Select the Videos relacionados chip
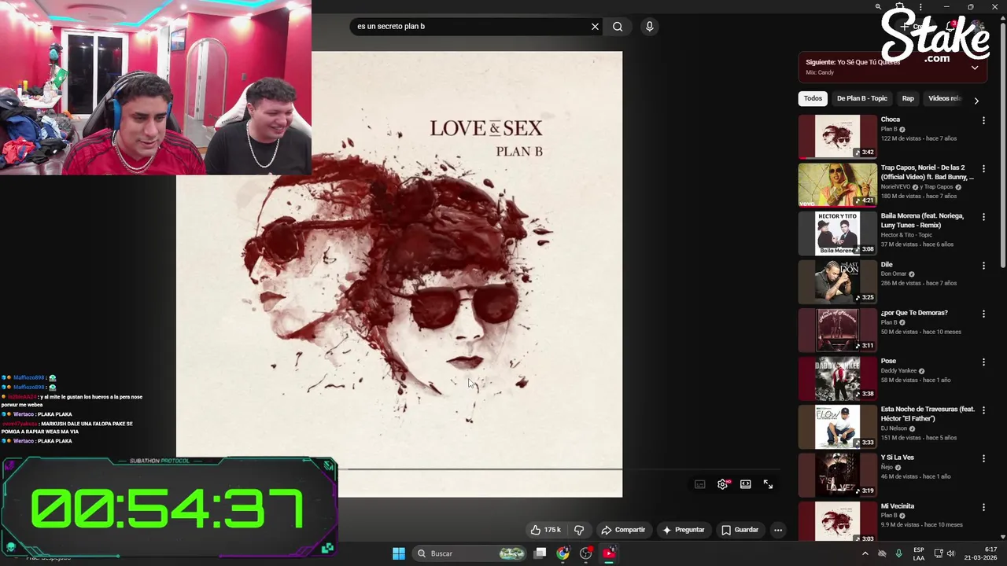 [944, 98]
